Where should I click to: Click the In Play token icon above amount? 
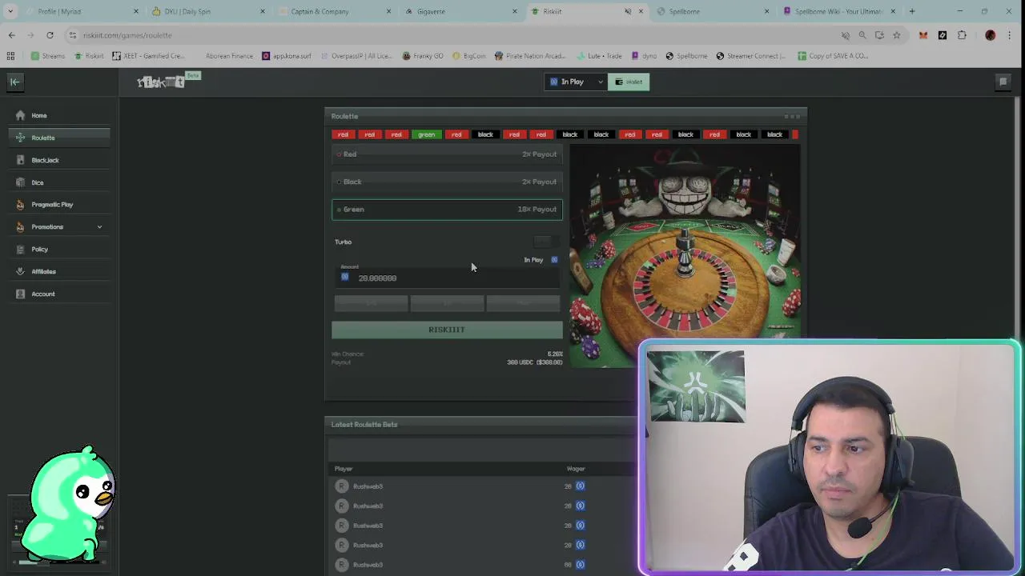click(x=554, y=260)
